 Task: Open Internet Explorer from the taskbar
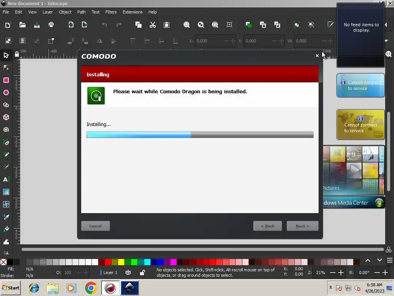pyautogui.click(x=34, y=288)
